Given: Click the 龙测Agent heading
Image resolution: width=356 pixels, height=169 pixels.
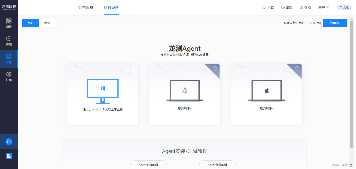Looking at the screenshot, I should (185, 48).
